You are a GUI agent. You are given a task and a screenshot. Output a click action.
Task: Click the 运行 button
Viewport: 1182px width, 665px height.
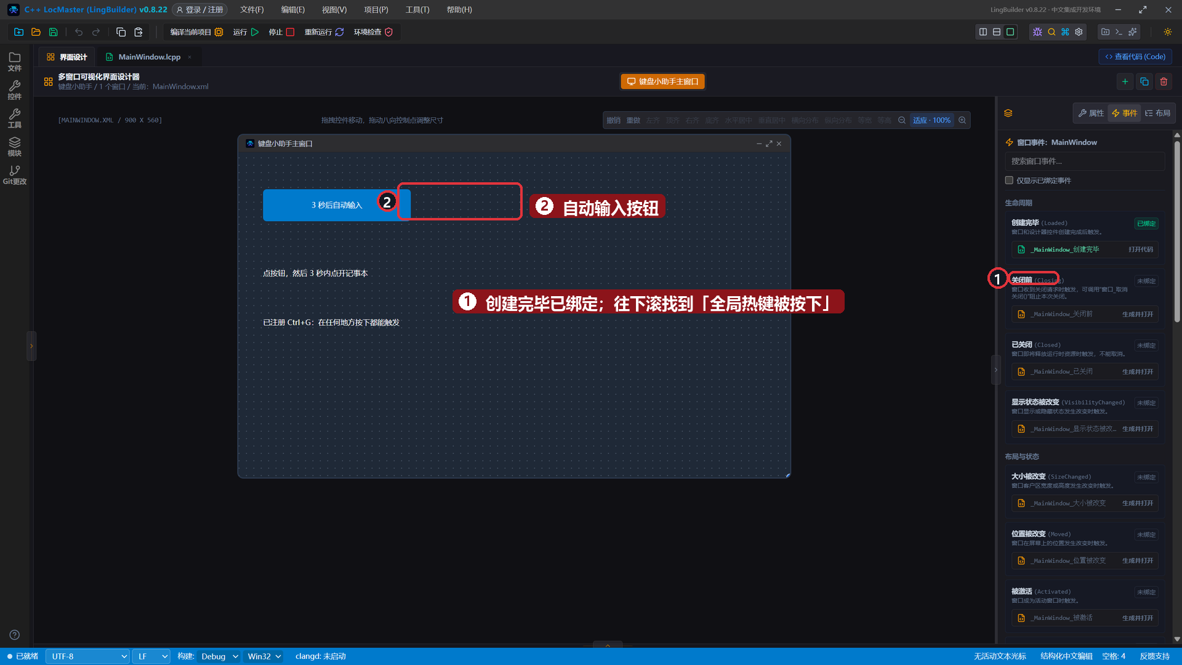click(x=246, y=32)
